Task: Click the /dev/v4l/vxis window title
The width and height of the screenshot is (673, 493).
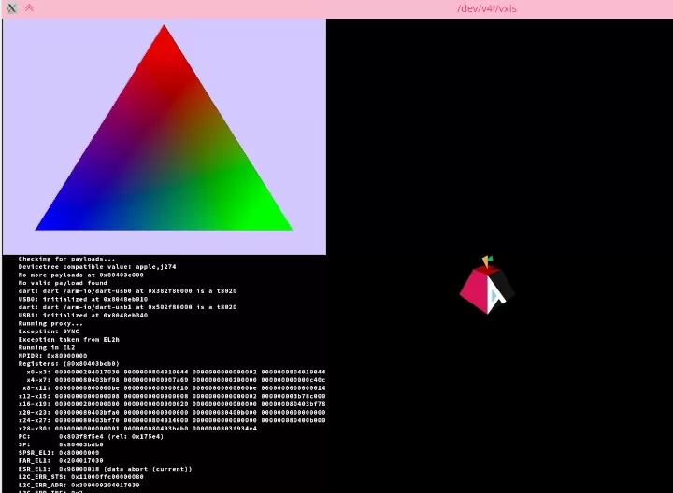Action: pos(486,8)
